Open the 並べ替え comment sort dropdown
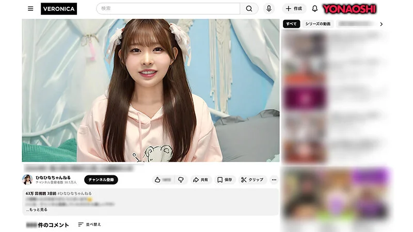This screenshot has width=413, height=232. 90,225
